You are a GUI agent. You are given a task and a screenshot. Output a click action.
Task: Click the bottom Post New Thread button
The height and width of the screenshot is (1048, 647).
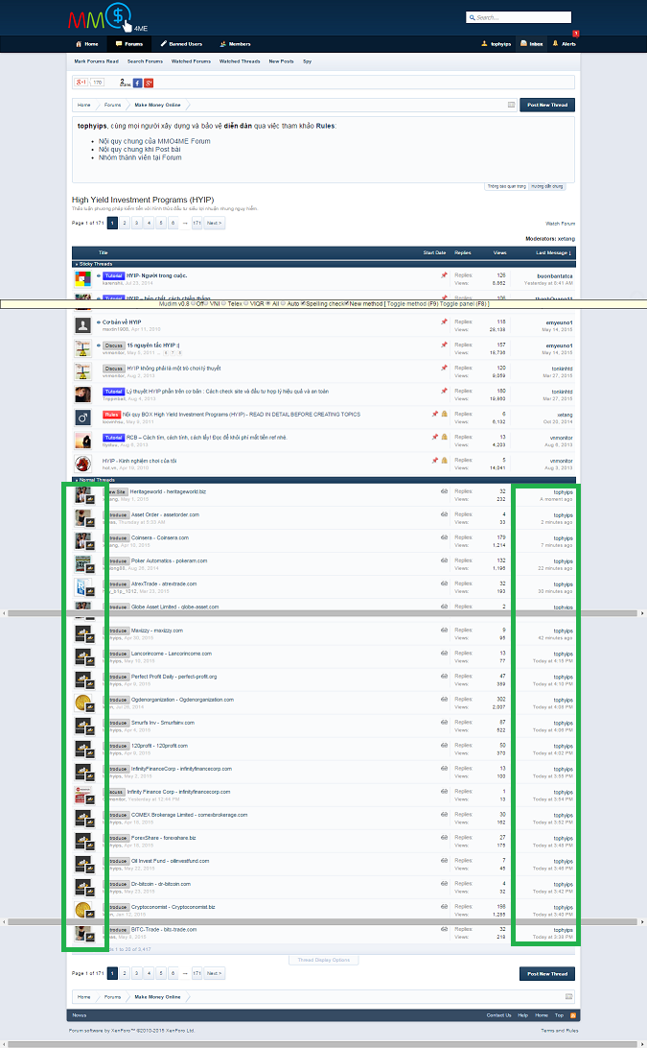coord(547,974)
